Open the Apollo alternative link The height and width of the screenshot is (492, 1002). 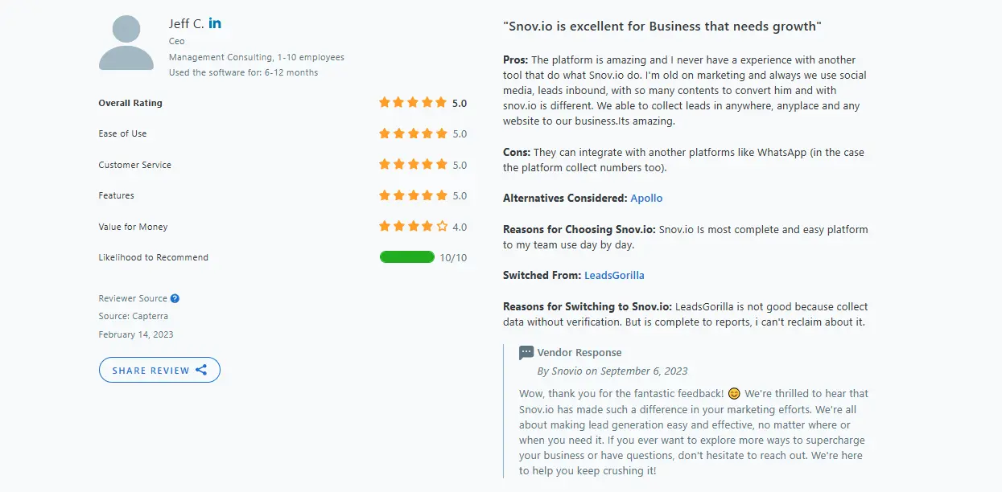click(646, 198)
